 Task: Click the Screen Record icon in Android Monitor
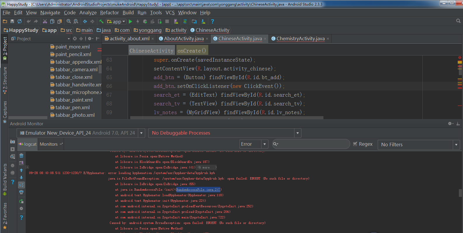click(x=13, y=149)
